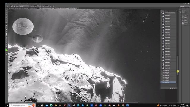This screenshot has width=190, height=107.
Task: Select the Crop tool
Action: point(7,18)
